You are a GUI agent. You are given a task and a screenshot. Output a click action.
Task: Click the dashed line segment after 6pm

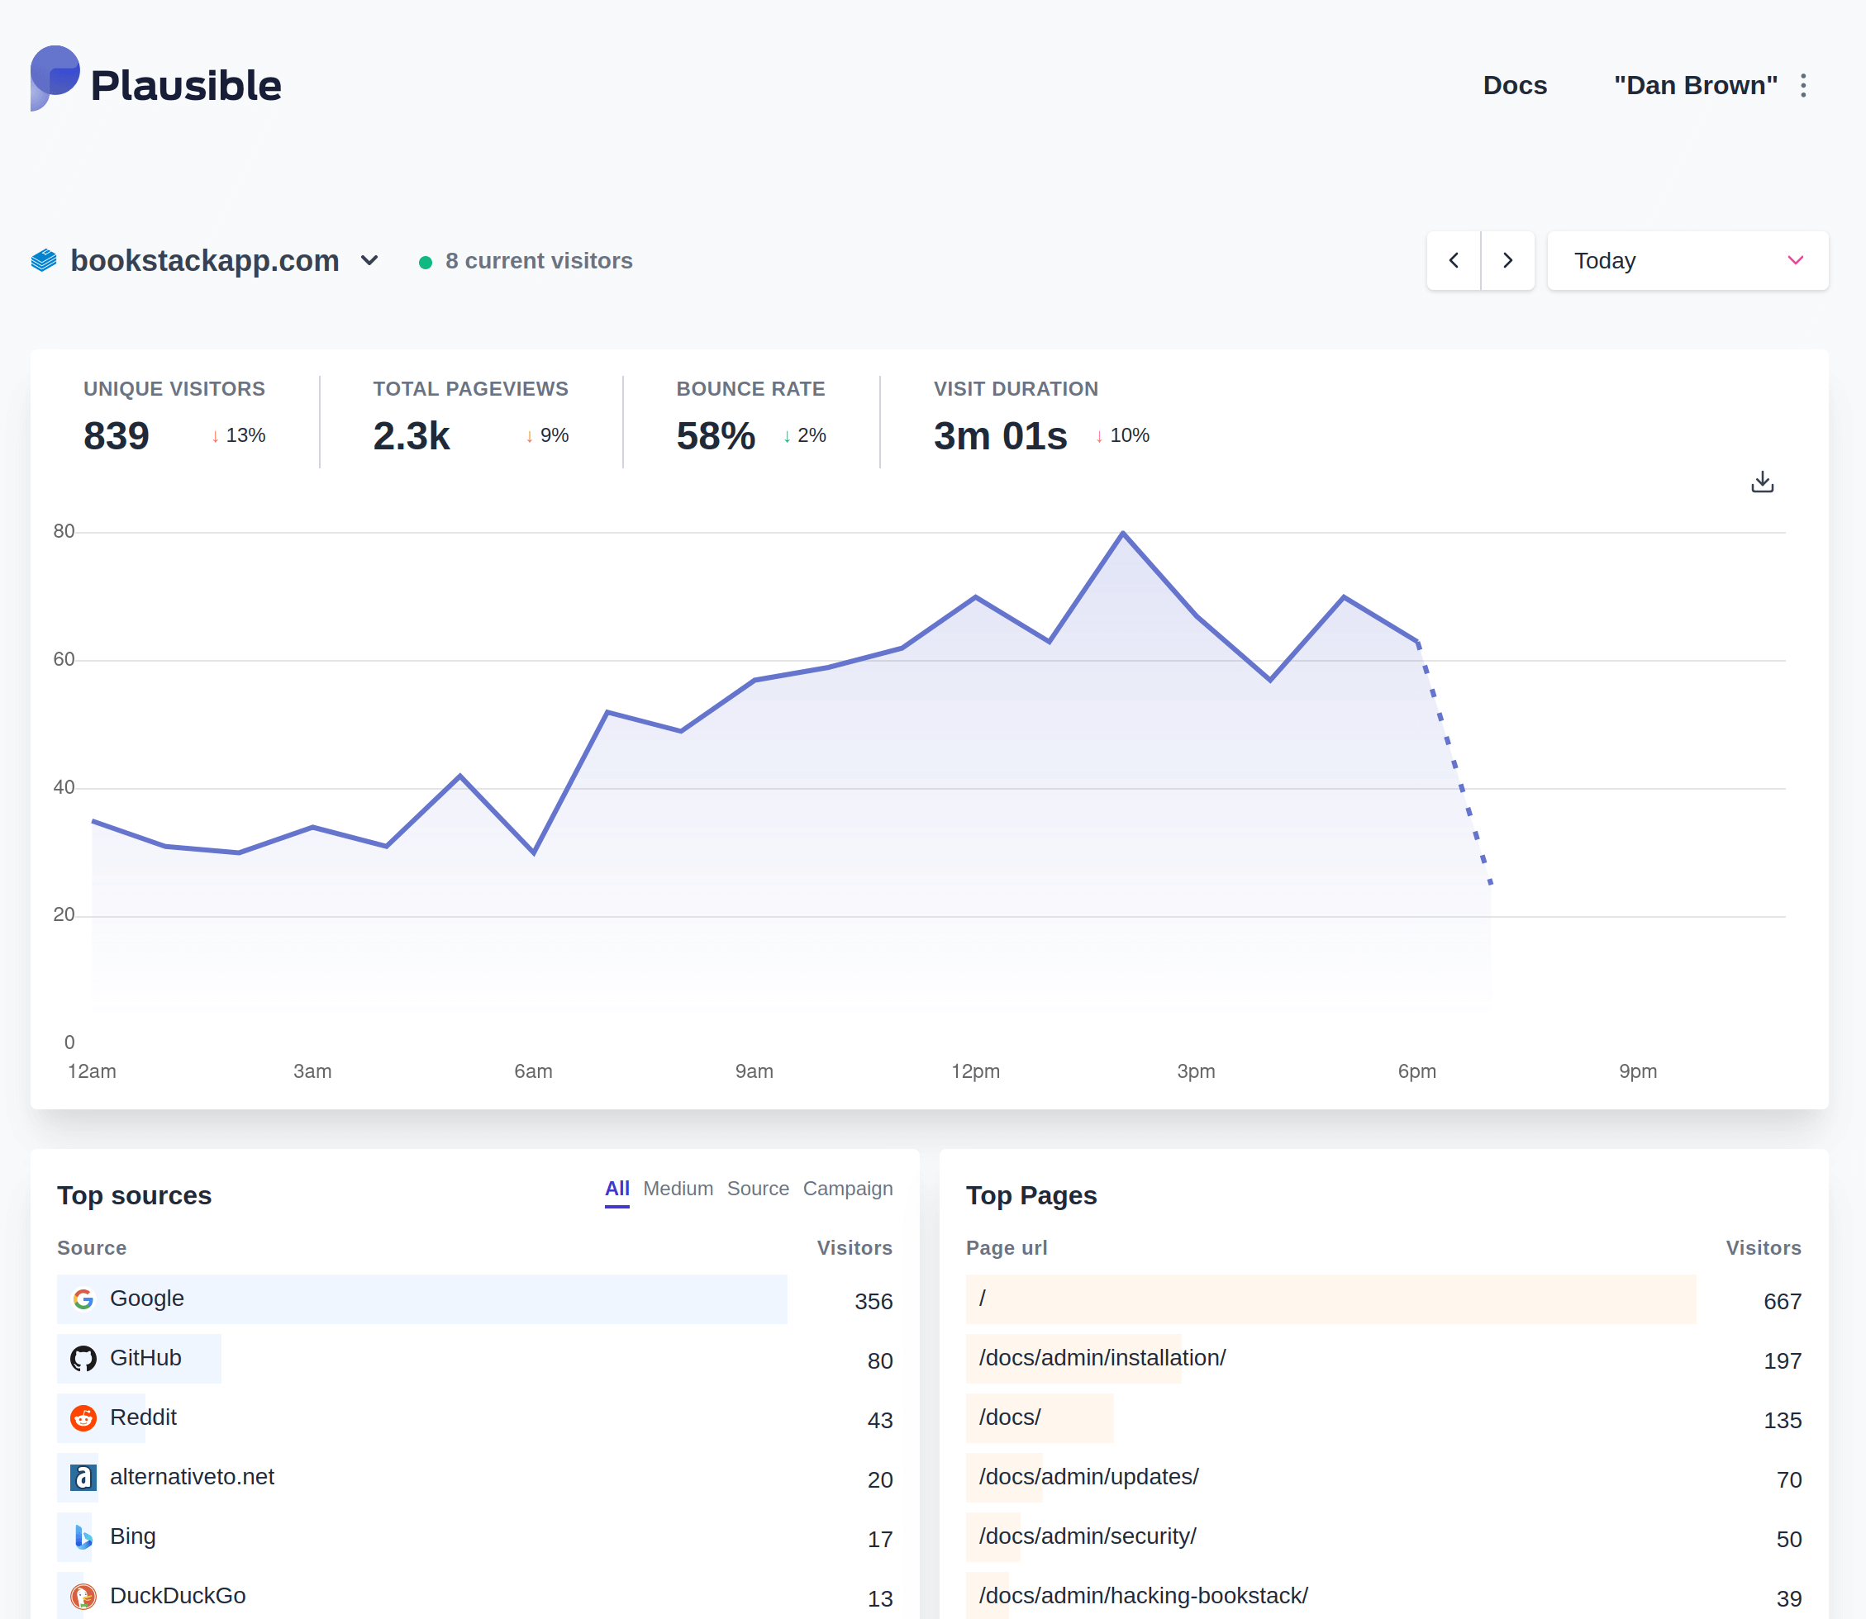coord(1454,763)
